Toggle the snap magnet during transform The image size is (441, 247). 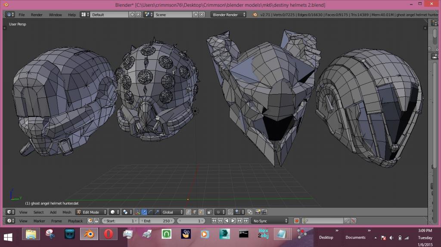pos(230,212)
